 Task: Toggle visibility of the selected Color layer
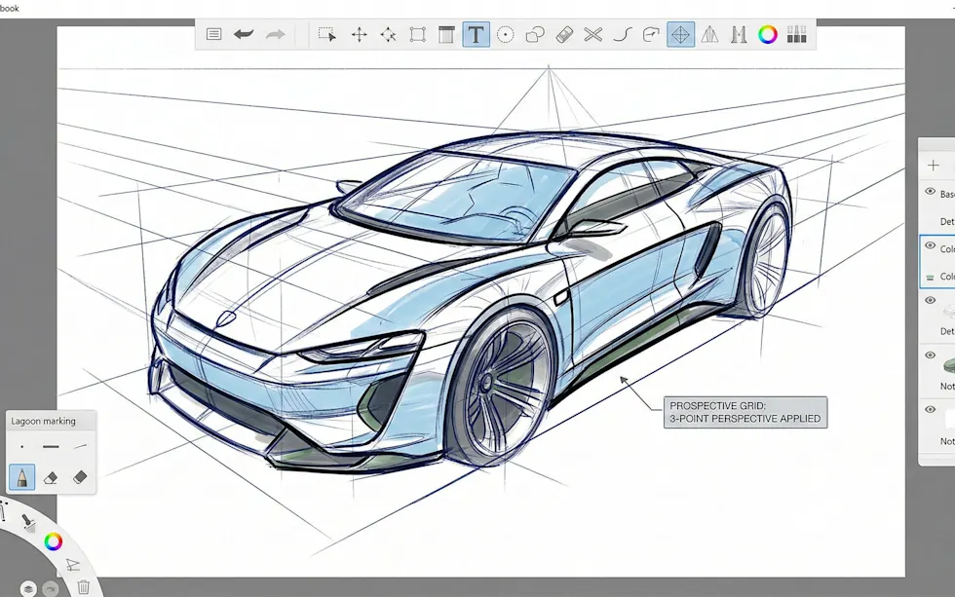929,246
